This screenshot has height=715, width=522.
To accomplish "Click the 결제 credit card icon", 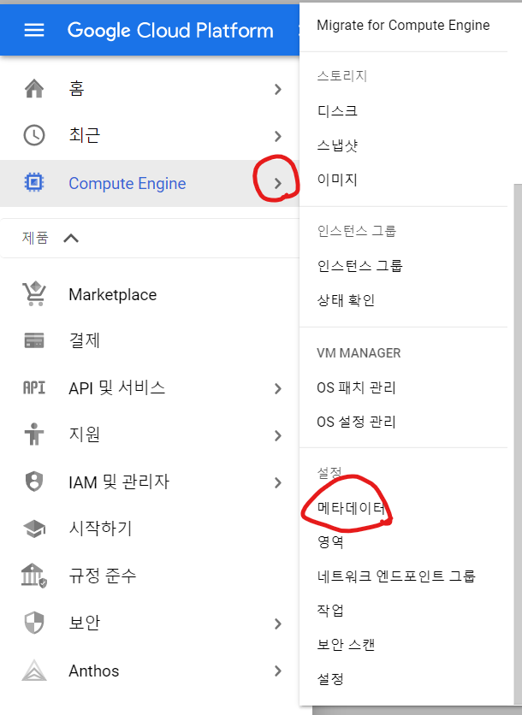I will [34, 340].
